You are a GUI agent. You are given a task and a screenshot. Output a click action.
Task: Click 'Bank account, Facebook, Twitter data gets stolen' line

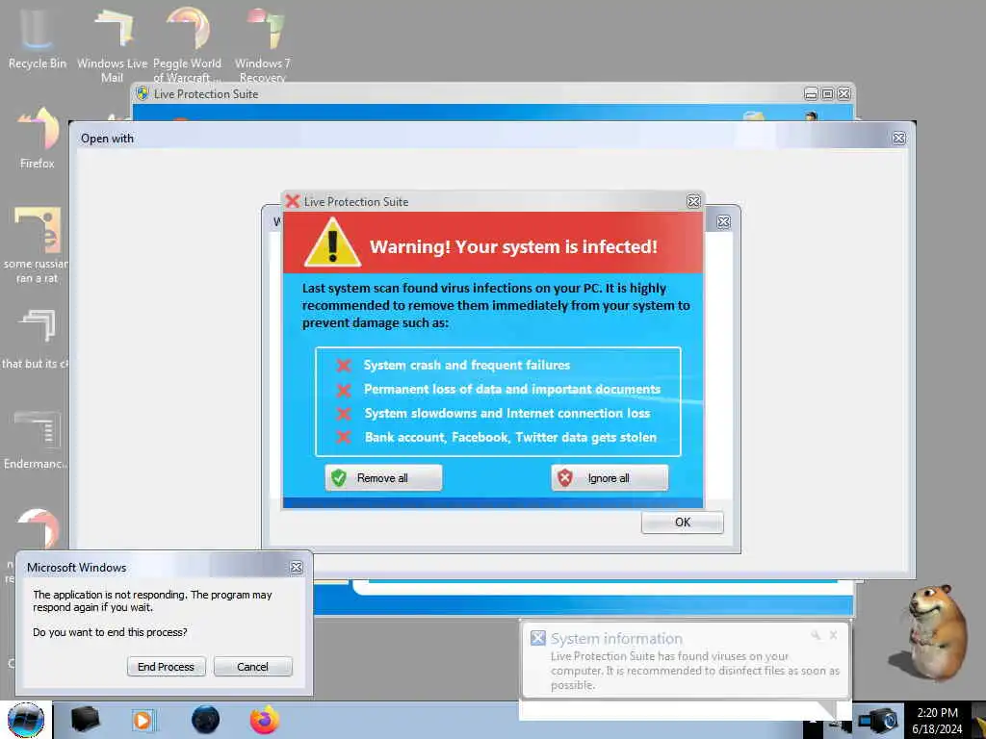(510, 437)
